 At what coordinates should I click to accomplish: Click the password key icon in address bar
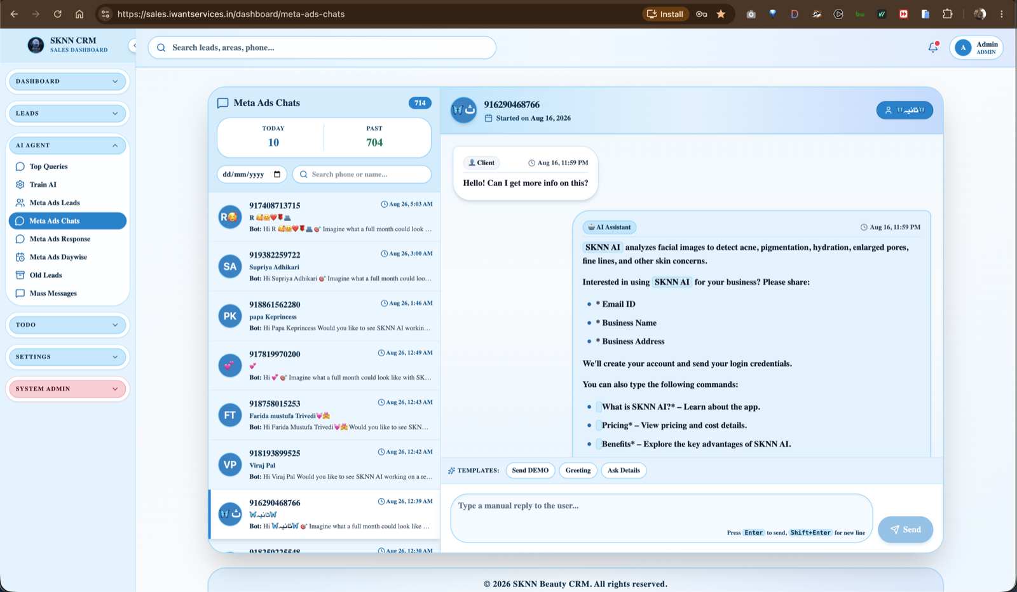[x=702, y=14]
